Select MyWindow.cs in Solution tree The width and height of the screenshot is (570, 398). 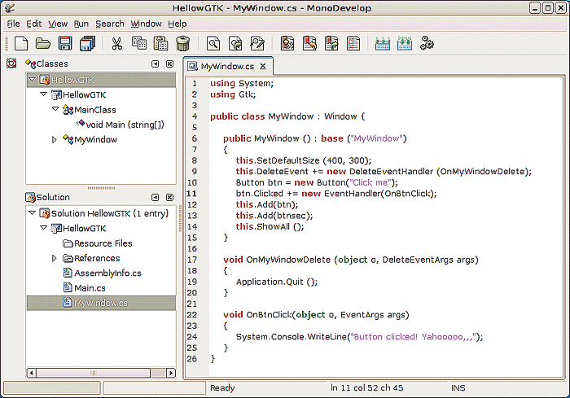(101, 303)
